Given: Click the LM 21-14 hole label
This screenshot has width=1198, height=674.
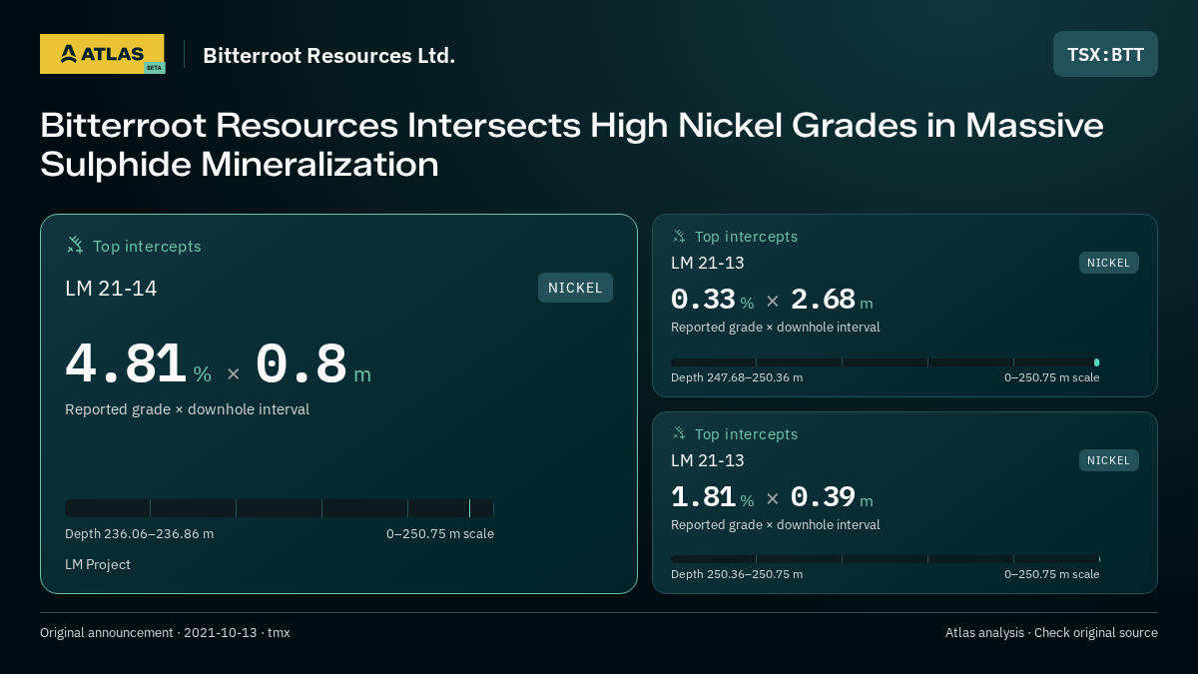Looking at the screenshot, I should [x=111, y=289].
